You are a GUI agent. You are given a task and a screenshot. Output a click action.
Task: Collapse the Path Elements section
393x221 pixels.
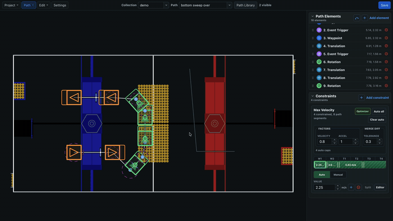(312, 16)
